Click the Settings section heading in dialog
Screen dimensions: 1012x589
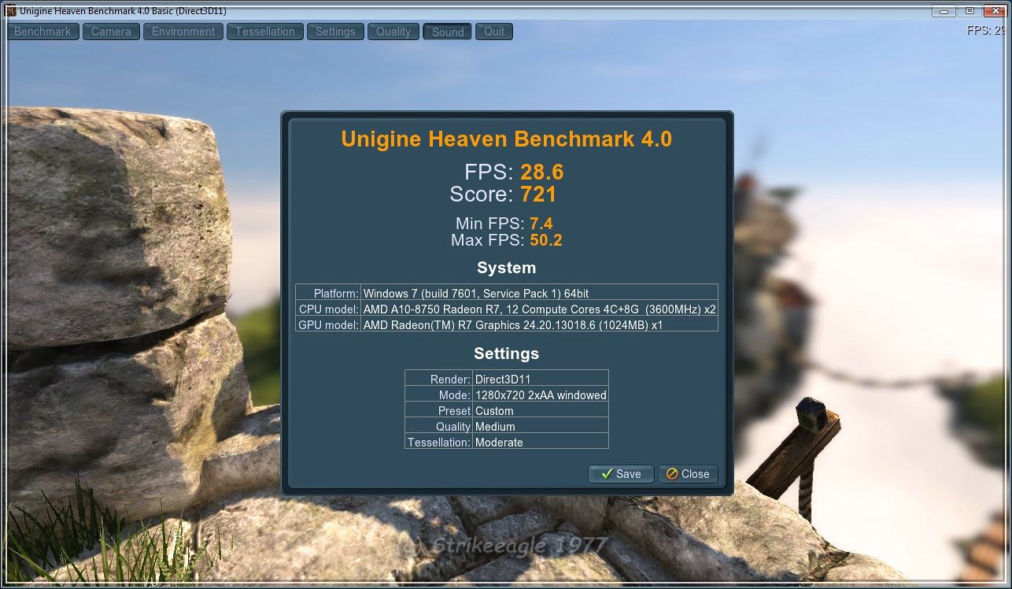point(507,354)
